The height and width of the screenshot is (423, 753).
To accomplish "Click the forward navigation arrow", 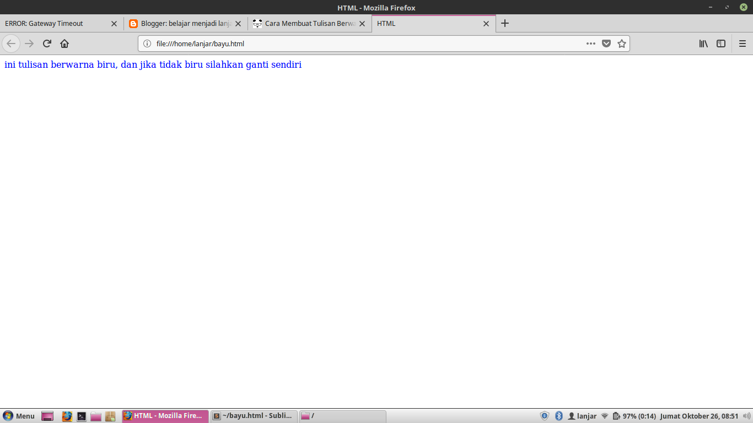I will pos(29,44).
